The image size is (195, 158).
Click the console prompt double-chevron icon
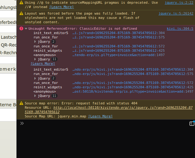pos(22,123)
